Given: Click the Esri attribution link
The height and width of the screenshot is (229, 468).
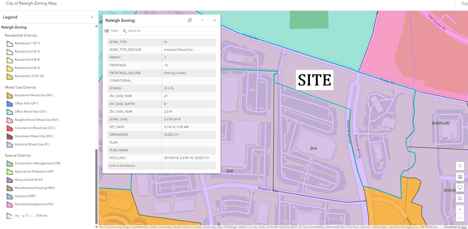Looking at the screenshot, I should point(464,227).
